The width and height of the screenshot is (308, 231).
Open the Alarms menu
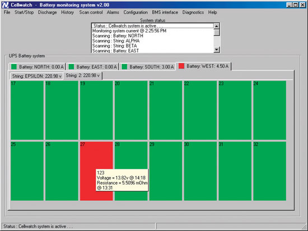click(x=113, y=12)
